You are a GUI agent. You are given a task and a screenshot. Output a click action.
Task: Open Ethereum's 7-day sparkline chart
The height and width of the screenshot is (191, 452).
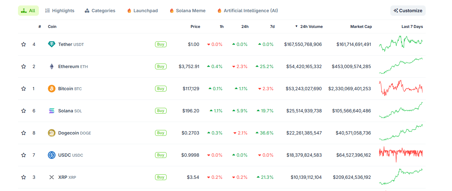point(401,66)
